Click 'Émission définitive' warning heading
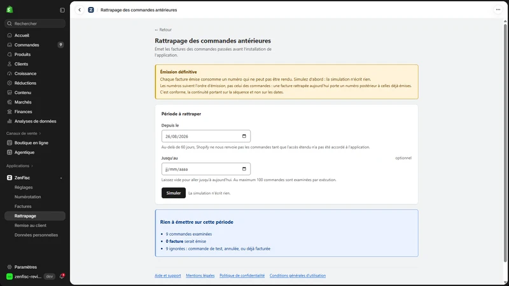This screenshot has height=286, width=509. coord(179,72)
